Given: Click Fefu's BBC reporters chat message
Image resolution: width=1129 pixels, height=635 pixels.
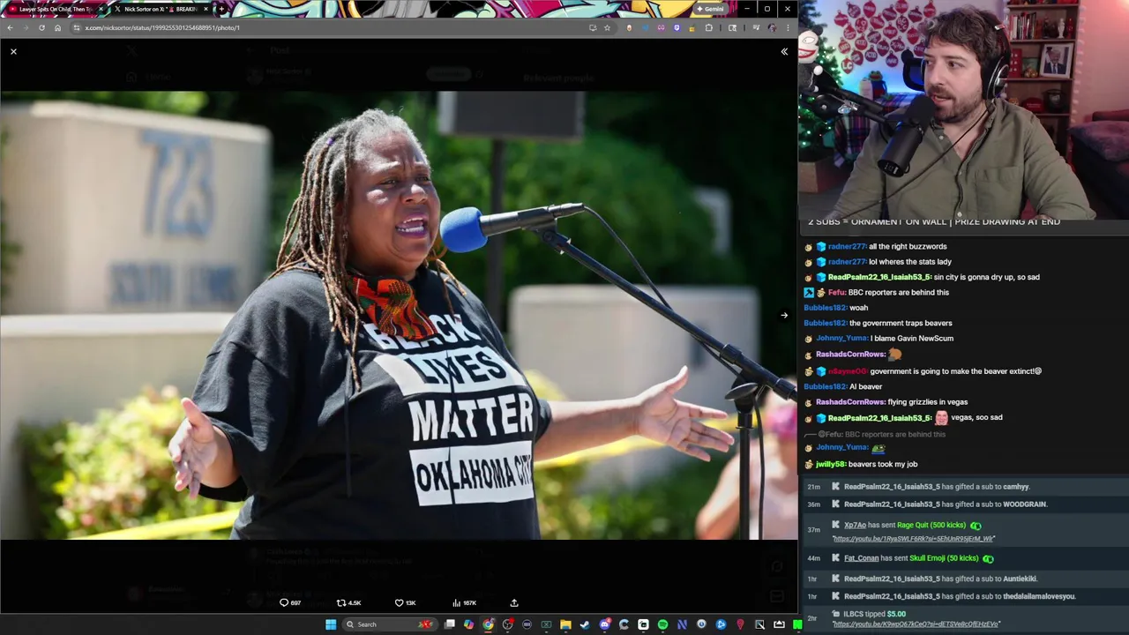Looking at the screenshot, I should (898, 293).
